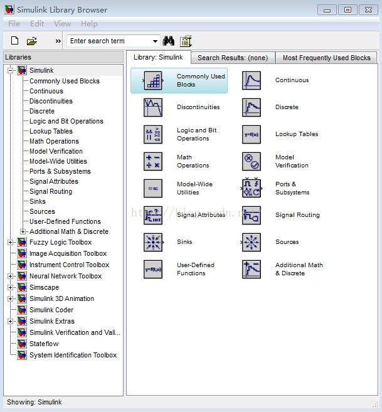Open the search term dropdown arrow
This screenshot has height=412, width=382.
[155, 41]
